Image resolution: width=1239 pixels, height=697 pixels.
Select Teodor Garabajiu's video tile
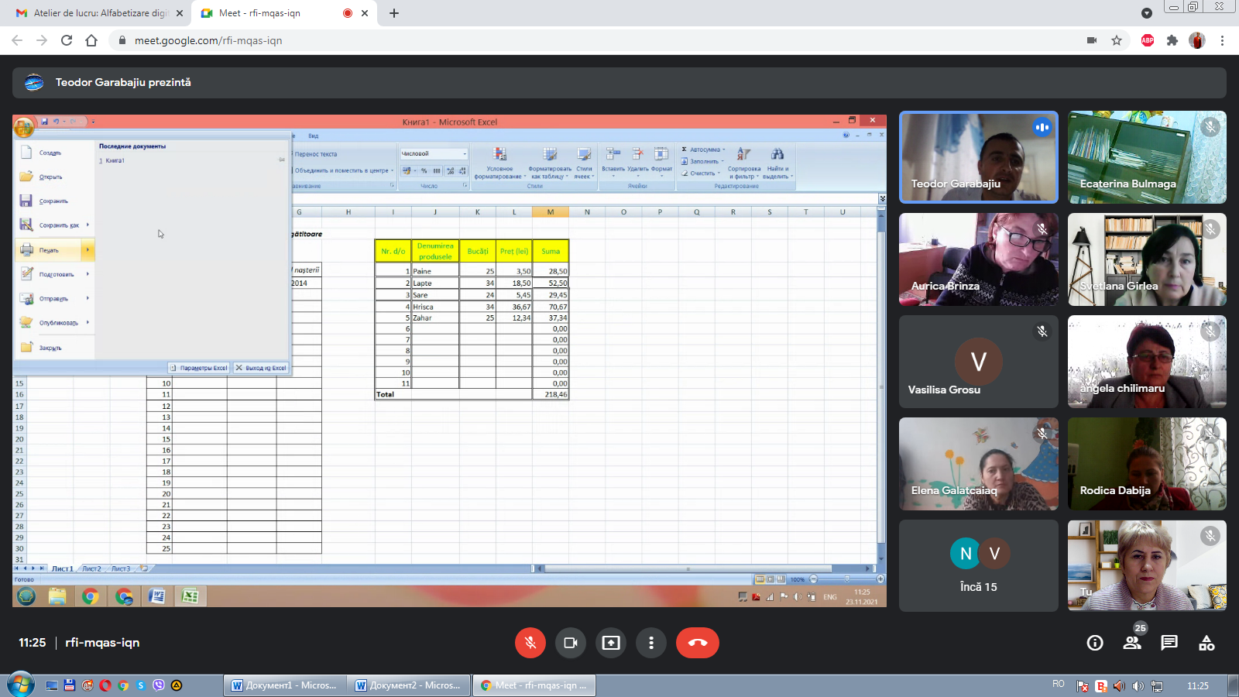(979, 157)
